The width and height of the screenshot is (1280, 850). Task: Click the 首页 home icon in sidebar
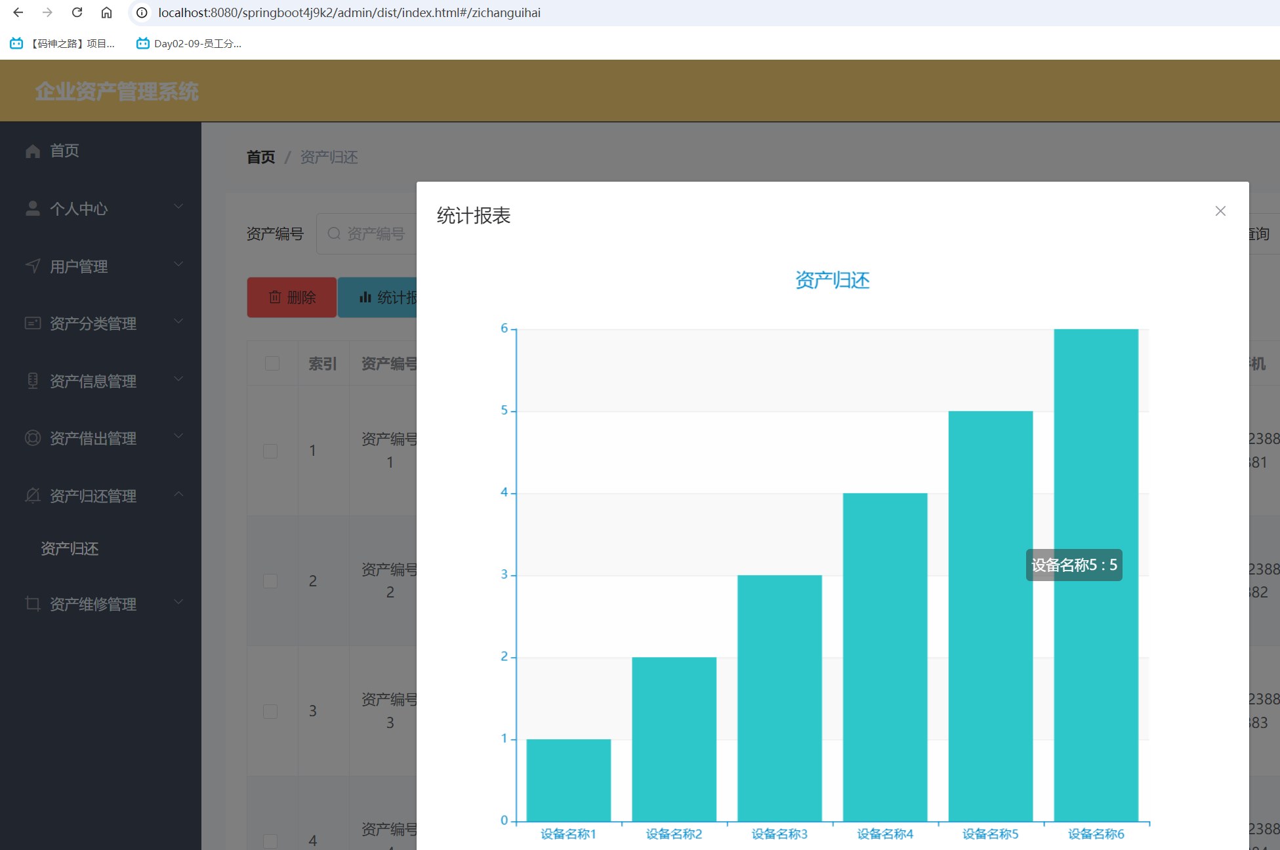[x=33, y=151]
